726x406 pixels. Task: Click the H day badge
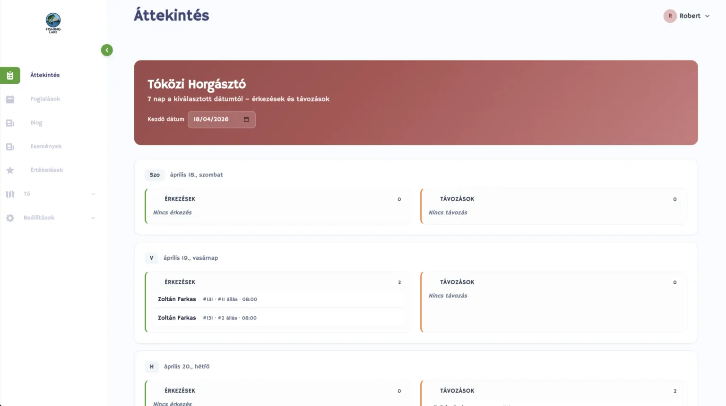(x=152, y=367)
